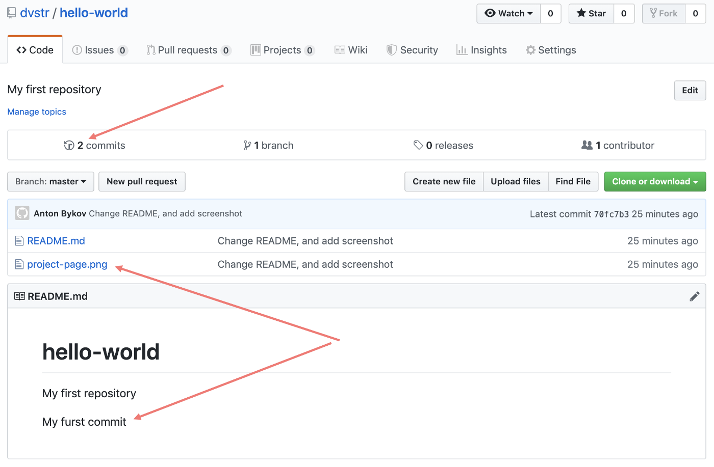Open the README.md file link
This screenshot has height=467, width=714.
tap(56, 241)
